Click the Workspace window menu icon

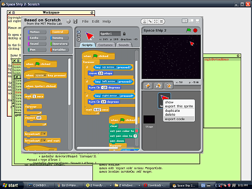click(x=14, y=12)
